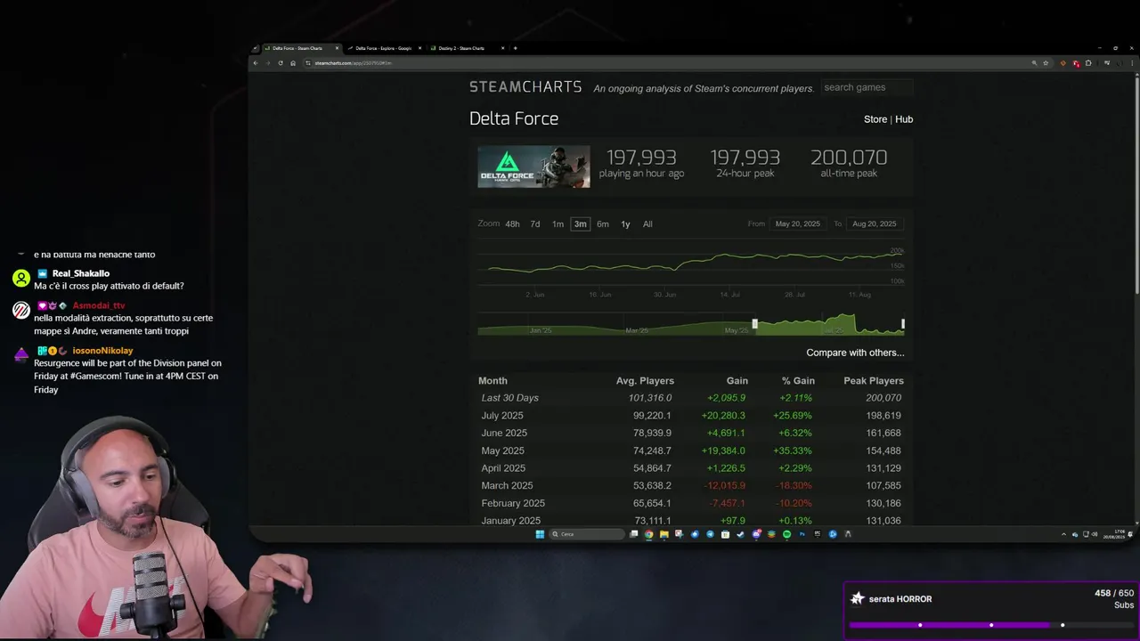Click the To date field Aug 20, 2025
The image size is (1140, 641).
click(x=874, y=224)
